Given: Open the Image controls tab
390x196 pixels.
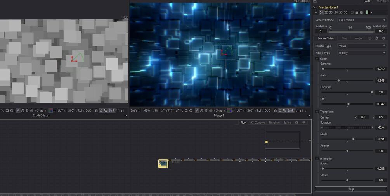Looking at the screenshot, I should click(358, 38).
